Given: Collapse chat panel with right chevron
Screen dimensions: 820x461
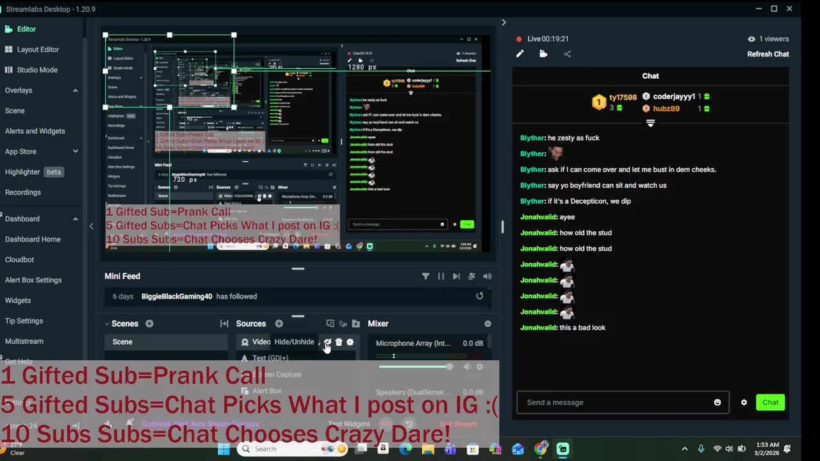Looking at the screenshot, I should pos(504,23).
